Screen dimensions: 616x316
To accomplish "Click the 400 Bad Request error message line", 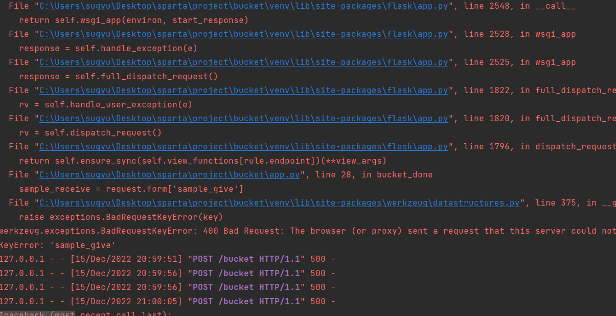I will click(x=308, y=231).
